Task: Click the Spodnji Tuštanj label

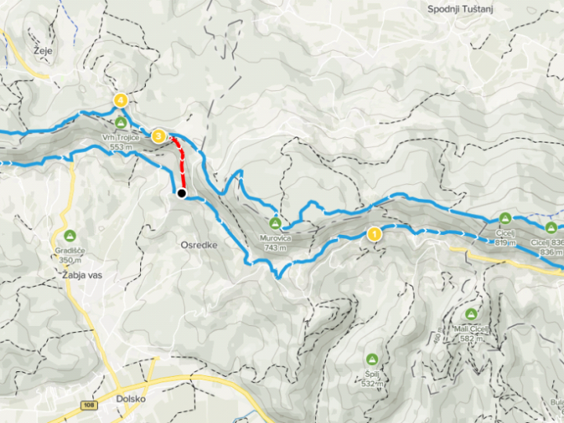Action: point(460,9)
